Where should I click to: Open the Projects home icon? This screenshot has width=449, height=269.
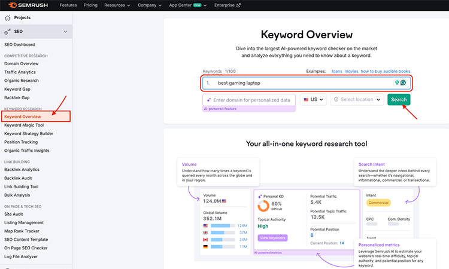coord(8,18)
